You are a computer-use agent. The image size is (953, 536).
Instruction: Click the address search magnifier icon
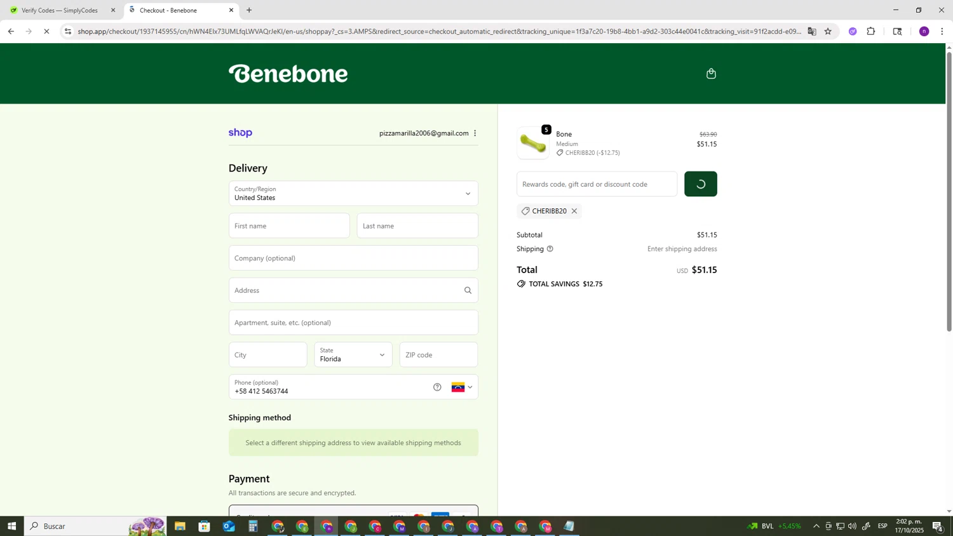[468, 290]
